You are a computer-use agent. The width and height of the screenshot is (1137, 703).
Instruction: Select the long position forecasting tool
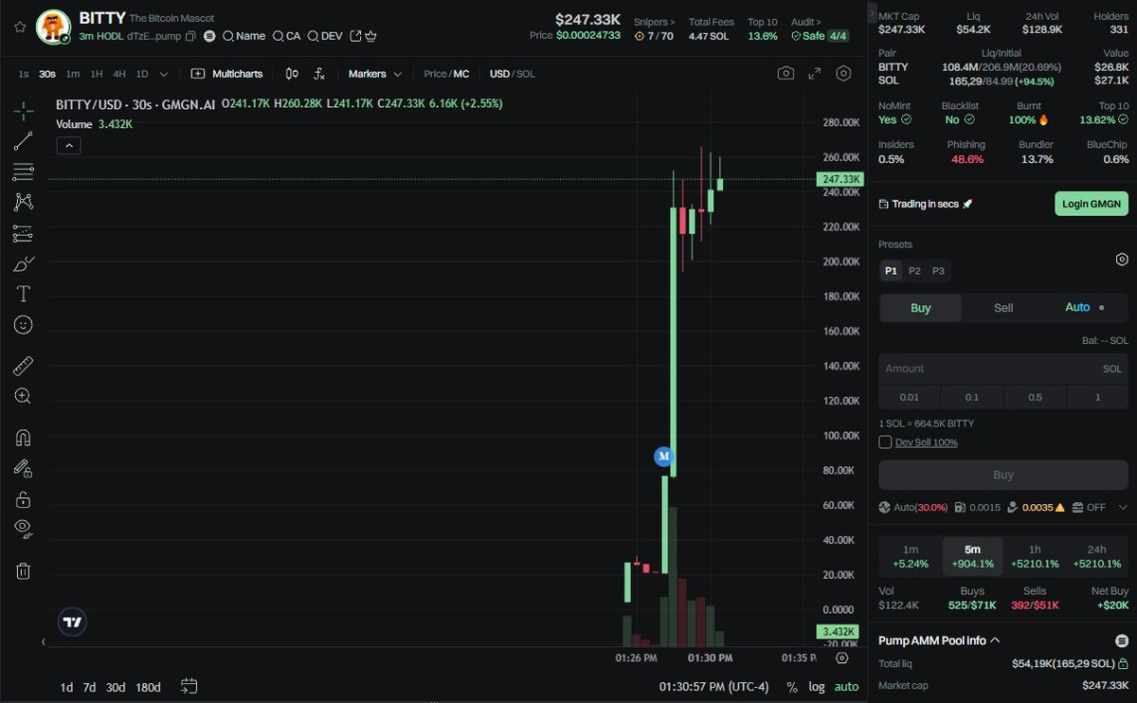pos(24,233)
